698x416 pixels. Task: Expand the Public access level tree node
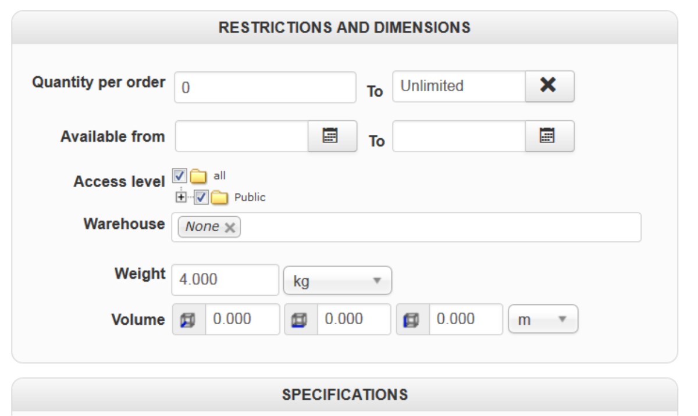[x=181, y=198]
